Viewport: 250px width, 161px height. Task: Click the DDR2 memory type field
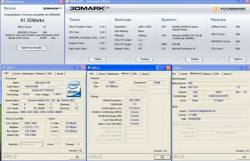coord(112,82)
